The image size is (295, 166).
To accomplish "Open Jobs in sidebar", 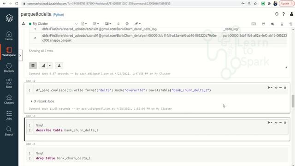I will [9, 115].
